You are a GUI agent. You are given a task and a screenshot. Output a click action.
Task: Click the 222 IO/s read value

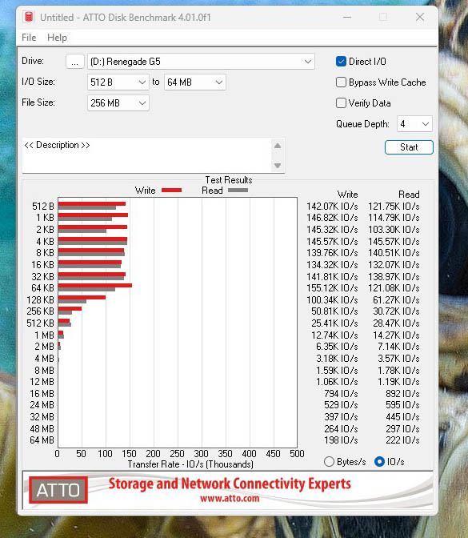[x=402, y=440]
